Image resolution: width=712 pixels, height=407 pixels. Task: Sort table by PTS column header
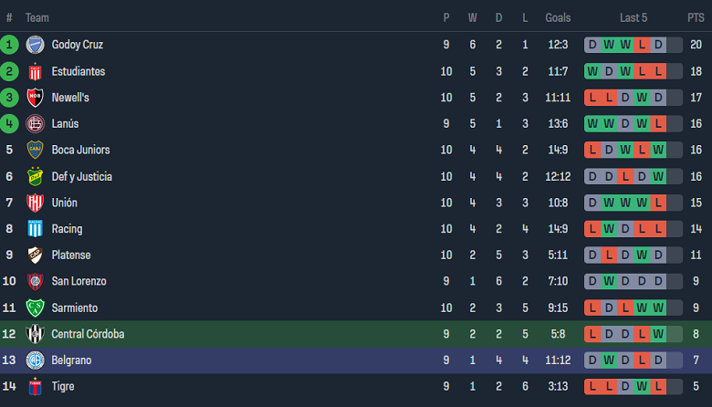point(696,17)
